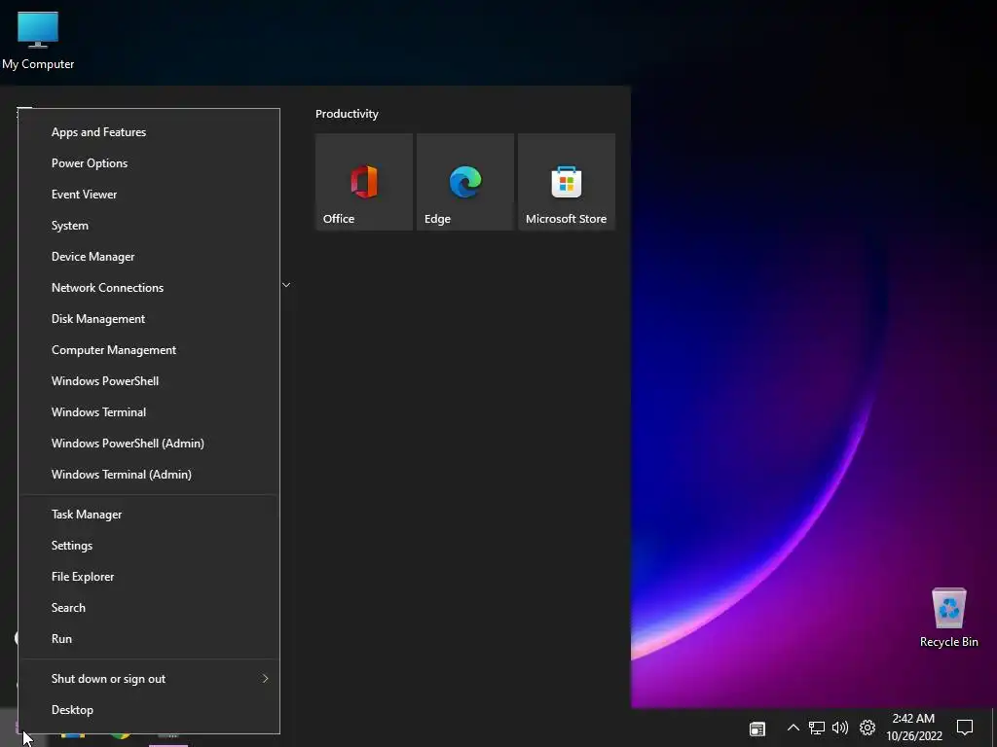
Task: Click the Show desktop strip at taskbar edge
Action: [x=994, y=728]
